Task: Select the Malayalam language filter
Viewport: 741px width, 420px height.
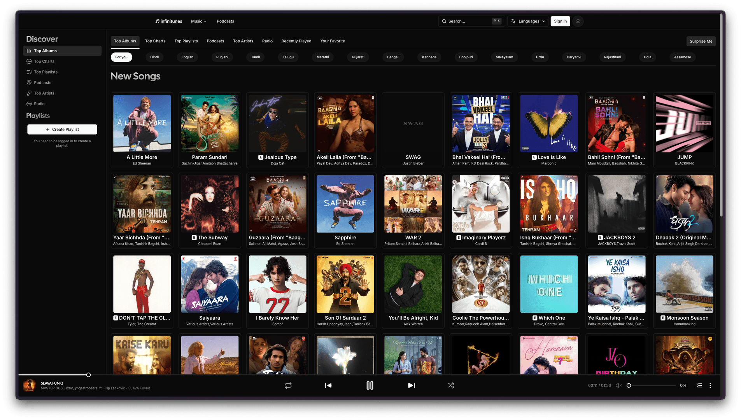Action: coord(504,57)
